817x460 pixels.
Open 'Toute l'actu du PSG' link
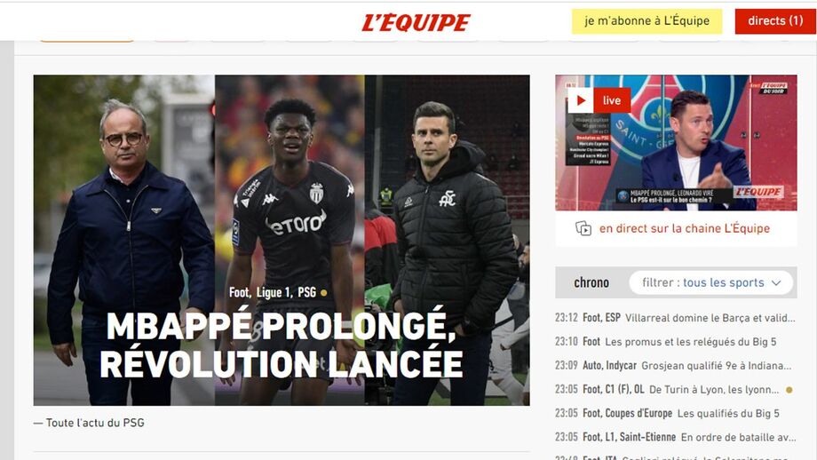pyautogui.click(x=95, y=423)
